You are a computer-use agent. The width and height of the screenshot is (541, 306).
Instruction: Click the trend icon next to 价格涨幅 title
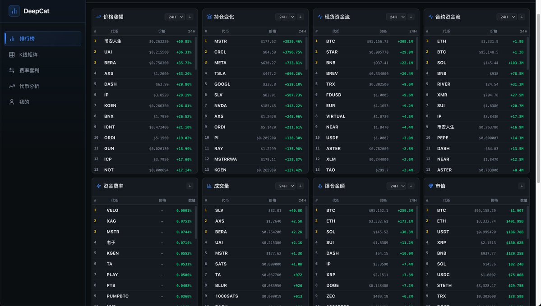[x=99, y=17]
